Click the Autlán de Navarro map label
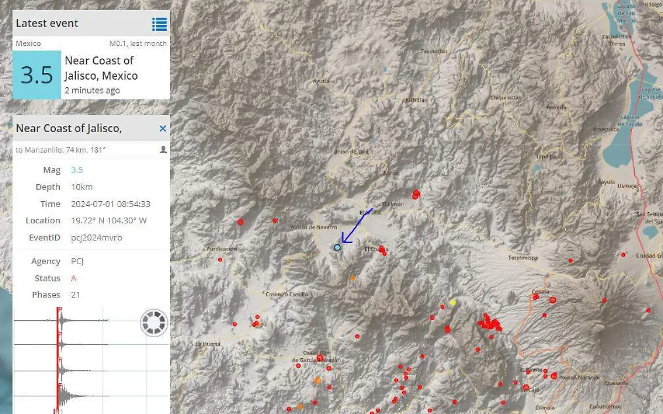 (x=313, y=227)
